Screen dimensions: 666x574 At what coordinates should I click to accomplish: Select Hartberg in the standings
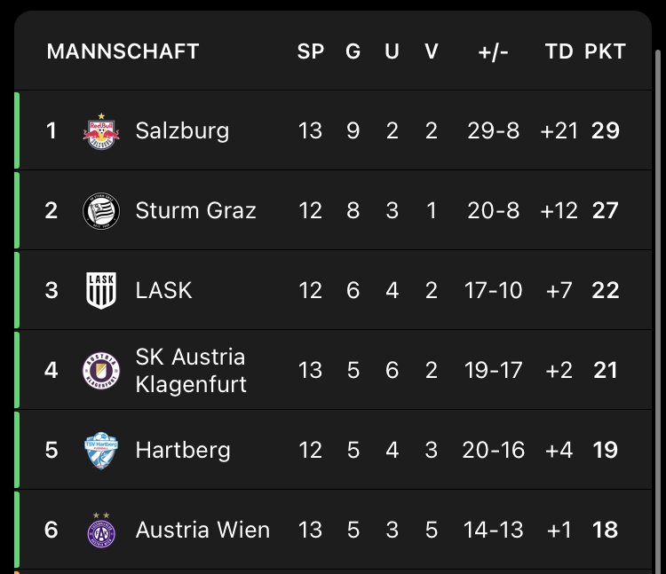pos(183,450)
